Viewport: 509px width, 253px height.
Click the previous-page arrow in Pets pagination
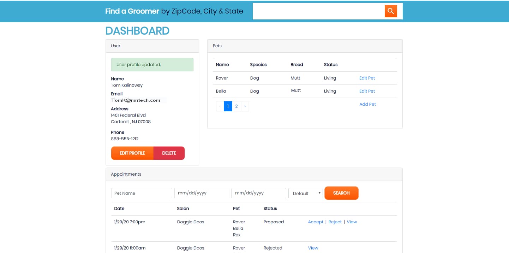[220, 106]
